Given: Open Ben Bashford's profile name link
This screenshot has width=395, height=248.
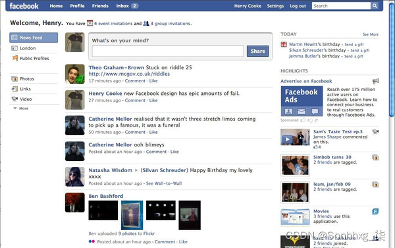Looking at the screenshot, I should pos(106,196).
